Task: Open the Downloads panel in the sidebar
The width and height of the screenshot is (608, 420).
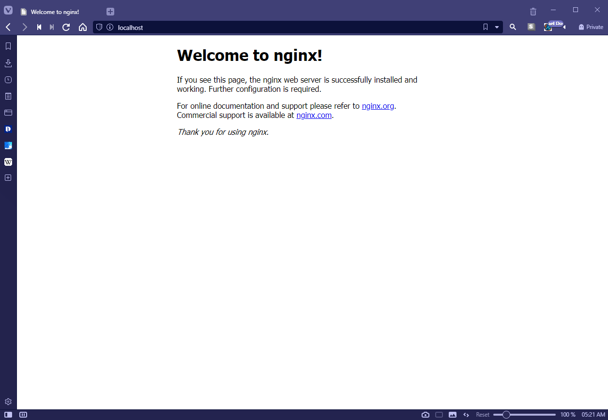Action: click(x=8, y=63)
